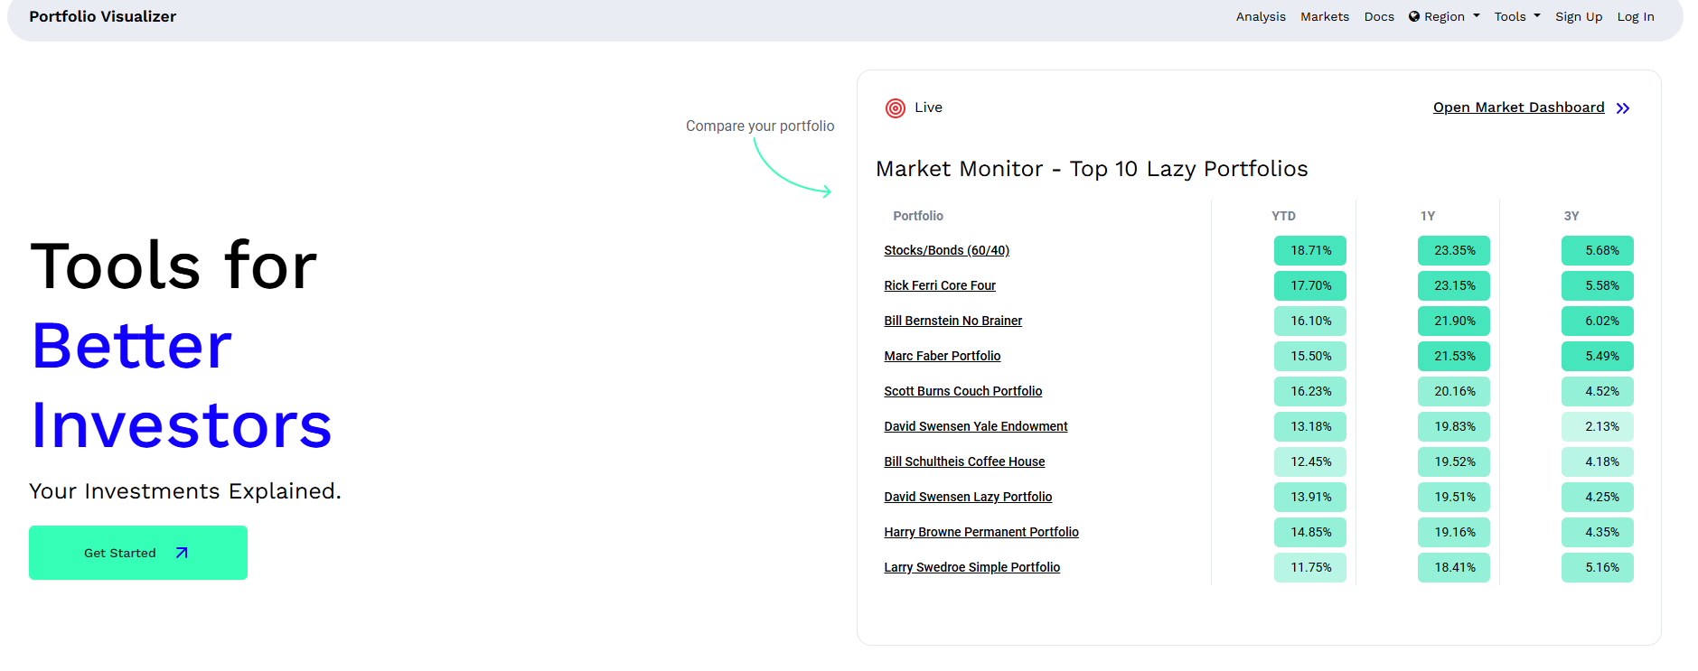Click the 19.16% 1Y value
The height and width of the screenshot is (671, 1698).
pos(1454,532)
